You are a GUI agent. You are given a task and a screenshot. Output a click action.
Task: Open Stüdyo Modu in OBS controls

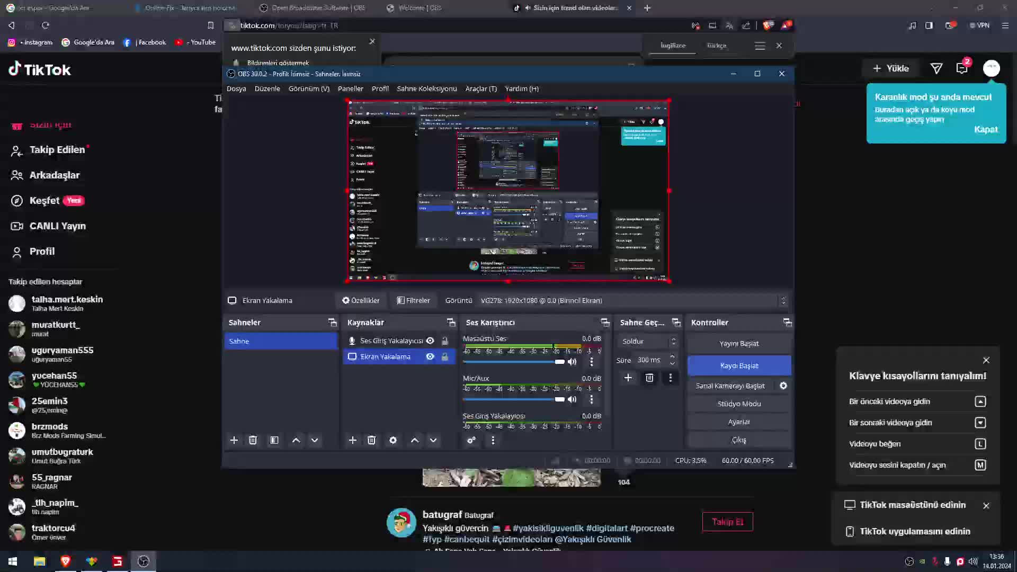pos(739,404)
